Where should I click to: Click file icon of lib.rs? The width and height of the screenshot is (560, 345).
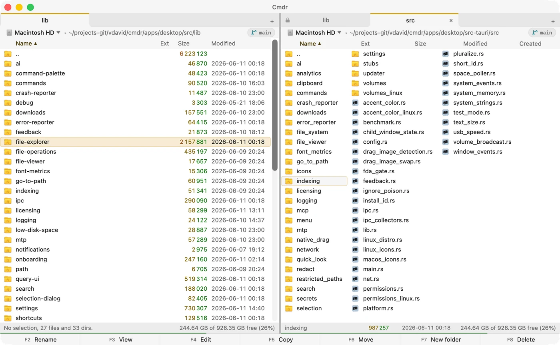coord(355,230)
